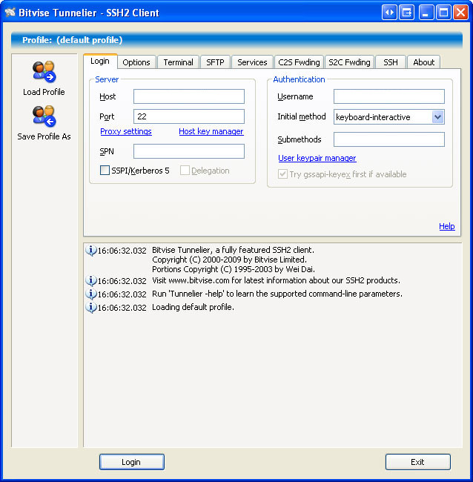Select log line 'Visit www.bitvise.com for latest information'
This screenshot has height=482, width=473.
(x=276, y=280)
